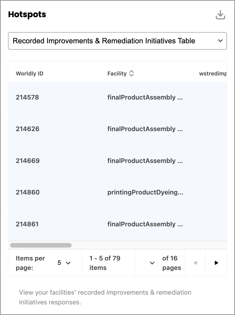Download the Hotspots table data
235x315 pixels.
coord(220,15)
